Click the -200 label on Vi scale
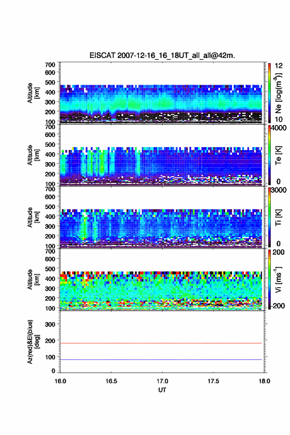Screen dimensions: 290x435 coord(278,305)
